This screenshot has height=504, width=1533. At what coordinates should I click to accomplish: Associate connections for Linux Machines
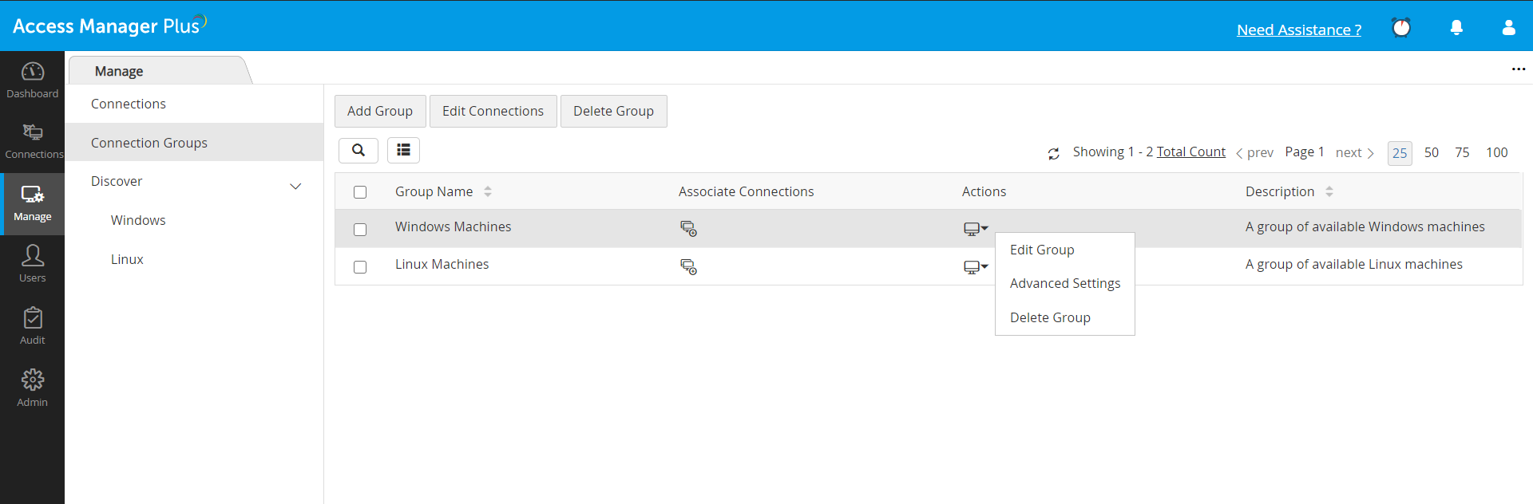coord(688,266)
